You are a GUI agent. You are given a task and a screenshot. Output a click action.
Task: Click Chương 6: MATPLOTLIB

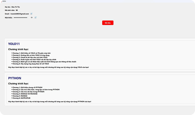point(21,98)
